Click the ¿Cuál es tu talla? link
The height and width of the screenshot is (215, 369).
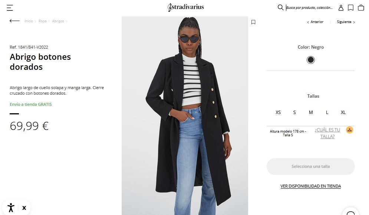click(327, 133)
